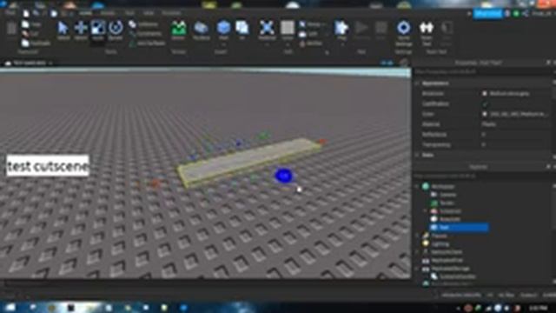Viewport: 556px width, 313px height.
Task: Select Camera in Explorer
Action: click(x=448, y=195)
